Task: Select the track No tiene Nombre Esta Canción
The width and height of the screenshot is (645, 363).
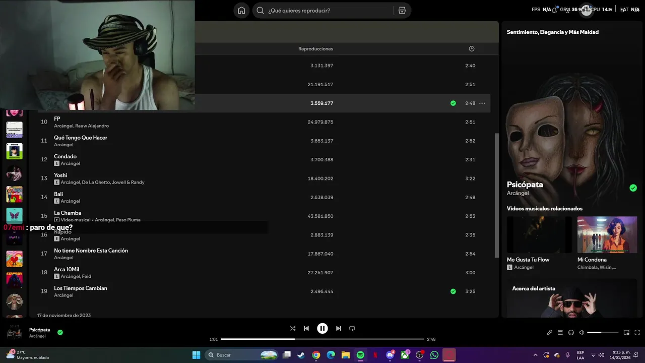Action: (91, 251)
